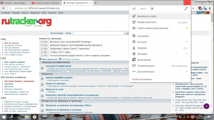The width and height of the screenshot is (214, 120).
Task: Open Карта форумов link
Action: pos(49,59)
